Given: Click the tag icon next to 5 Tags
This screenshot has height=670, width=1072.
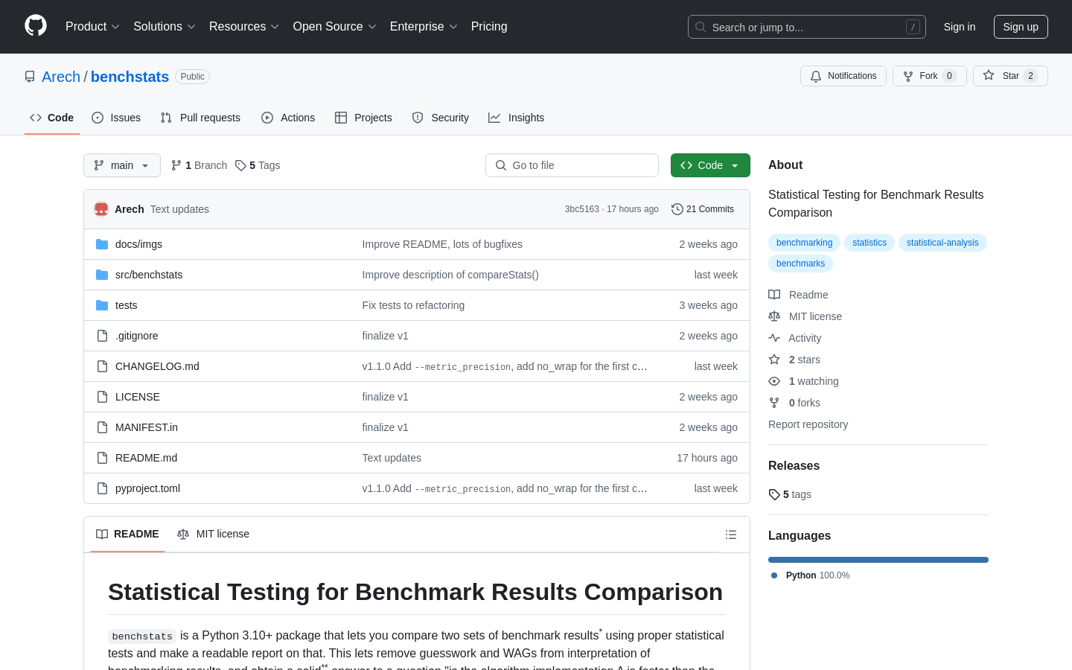Looking at the screenshot, I should (240, 165).
